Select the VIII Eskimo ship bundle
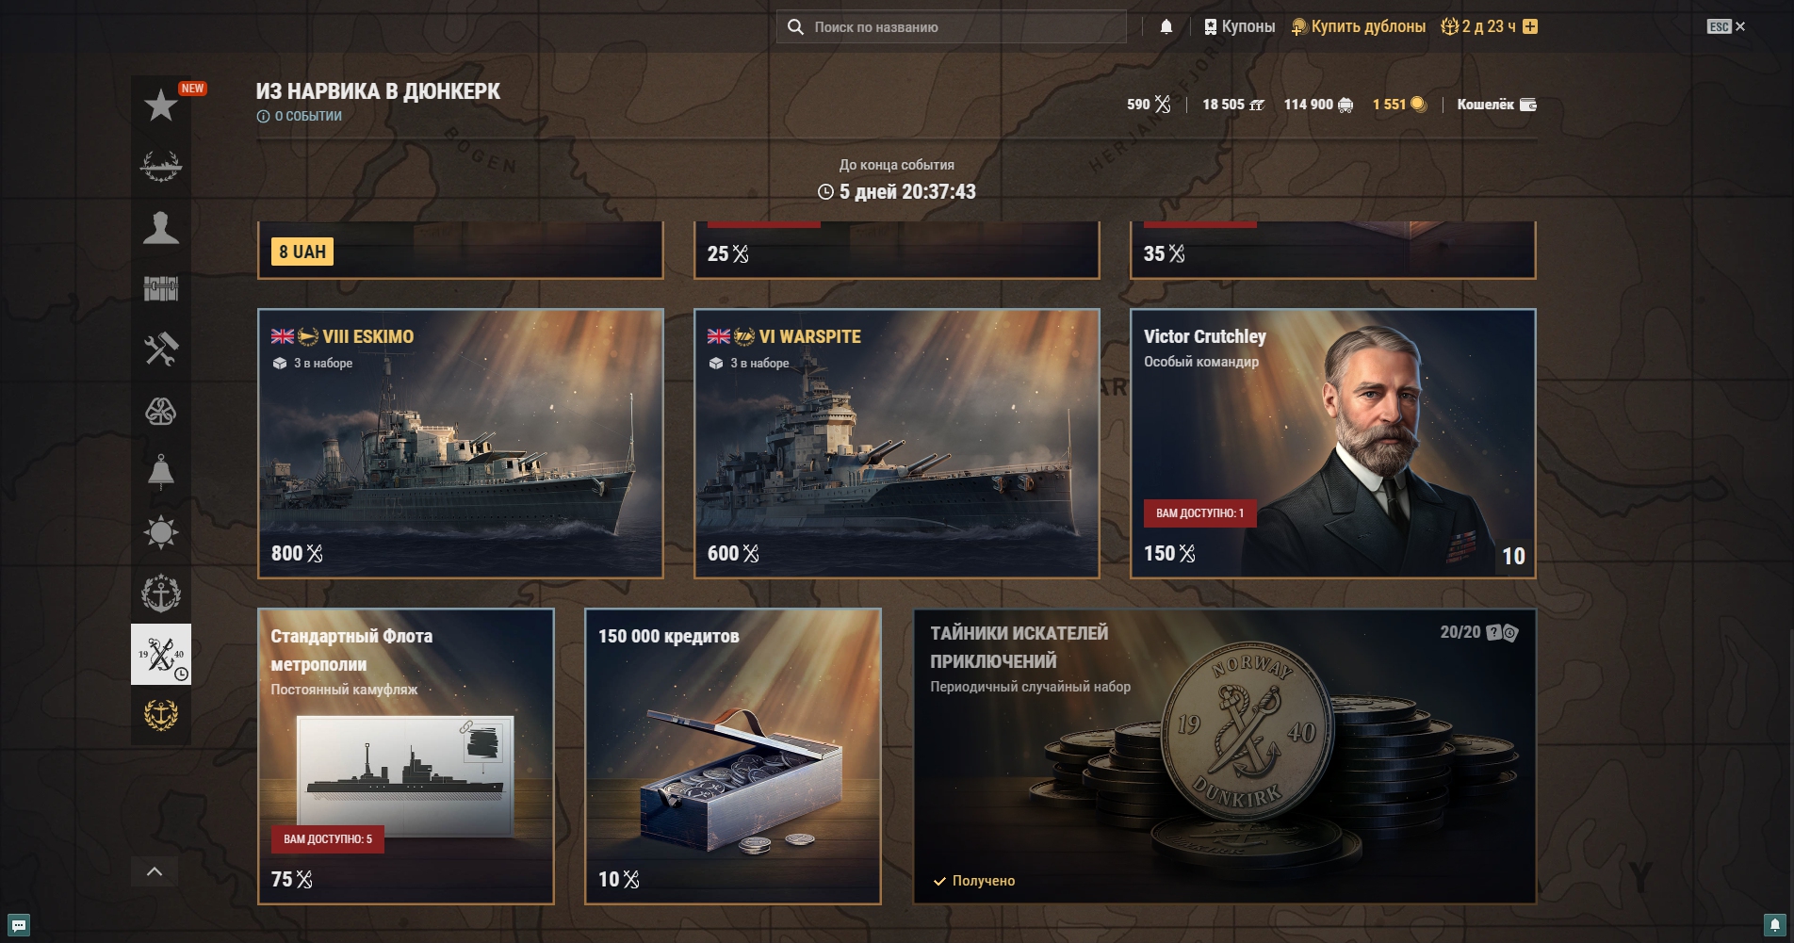The width and height of the screenshot is (1794, 943). (x=461, y=443)
